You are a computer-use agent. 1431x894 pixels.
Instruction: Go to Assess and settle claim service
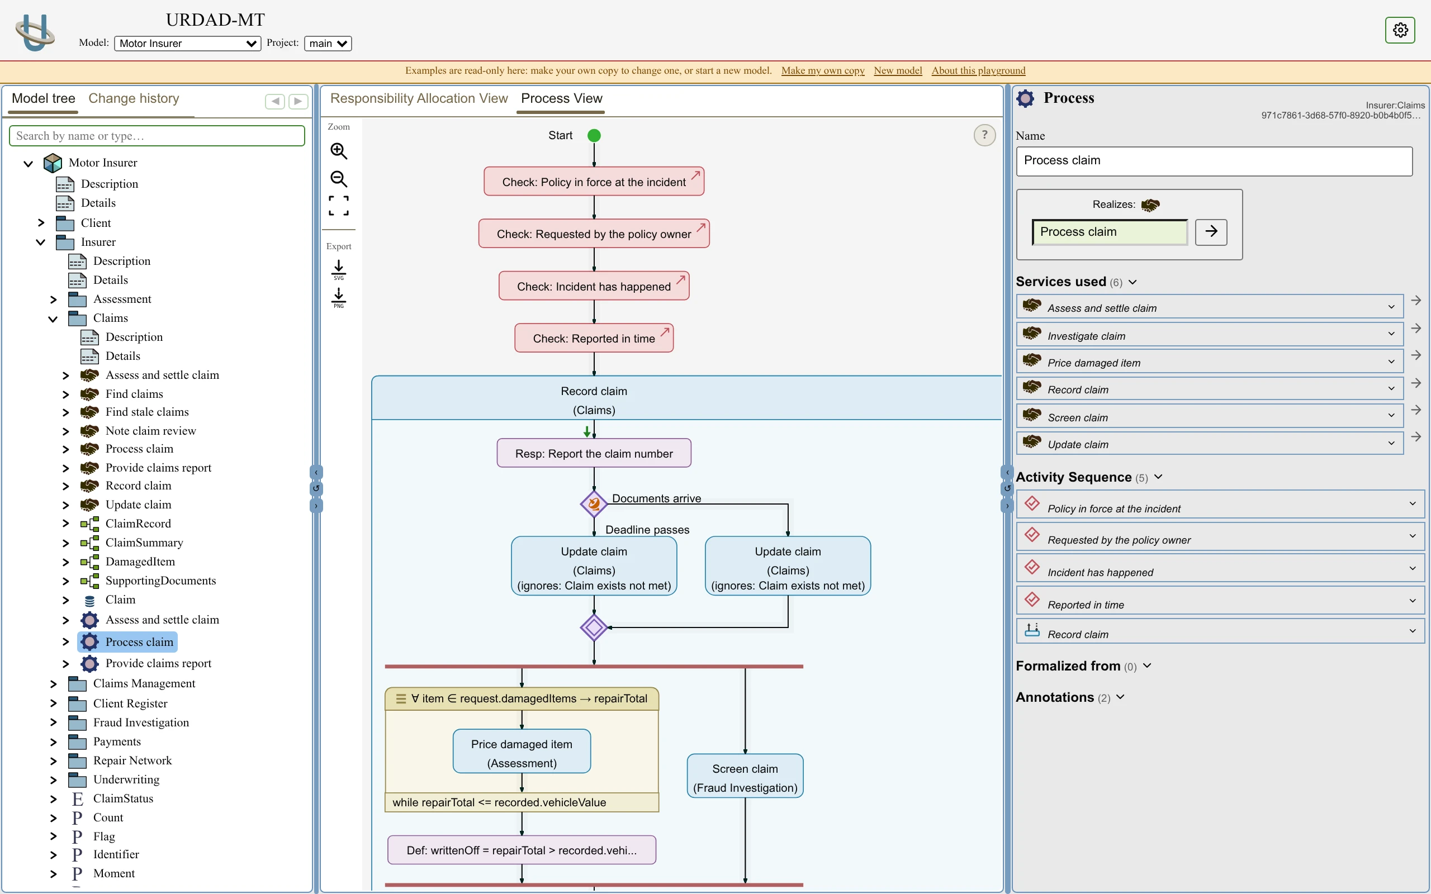point(1416,301)
